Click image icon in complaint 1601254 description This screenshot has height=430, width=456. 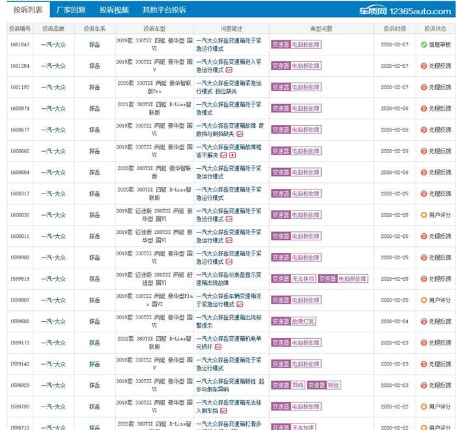click(x=229, y=70)
